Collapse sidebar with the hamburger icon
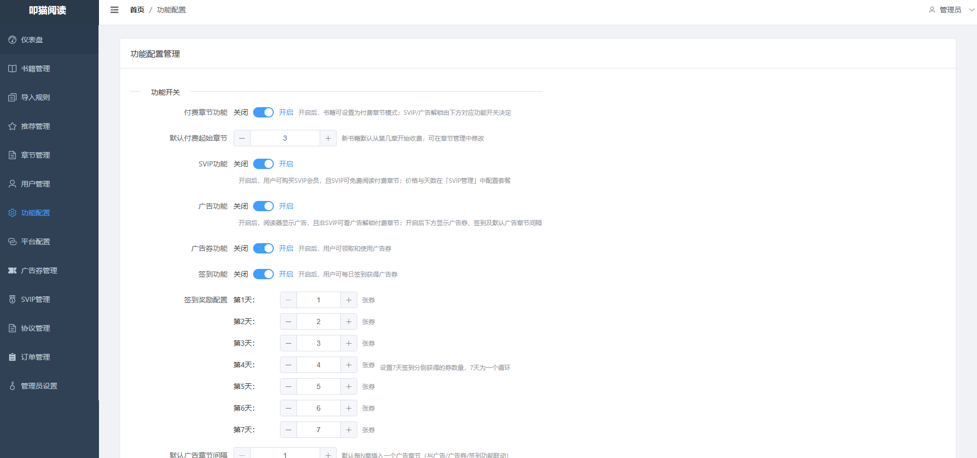 pos(114,10)
